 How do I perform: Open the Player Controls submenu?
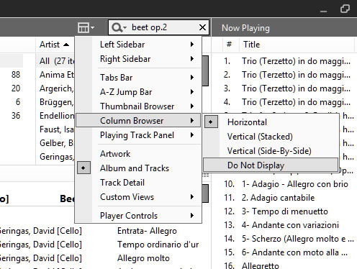(x=138, y=216)
